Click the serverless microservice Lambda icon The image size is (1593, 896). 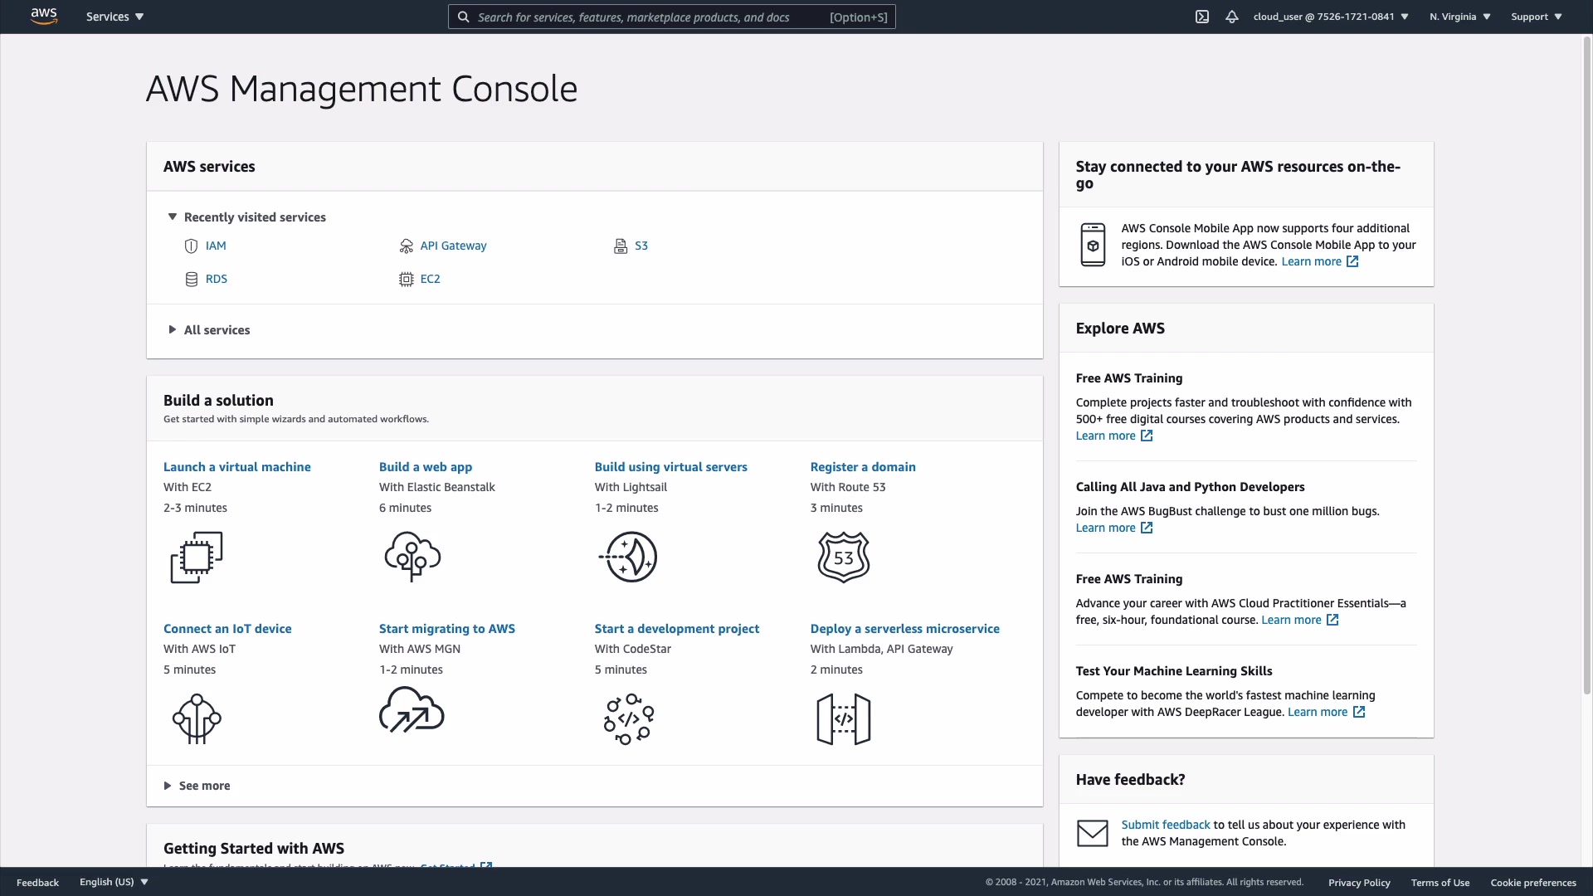point(843,718)
